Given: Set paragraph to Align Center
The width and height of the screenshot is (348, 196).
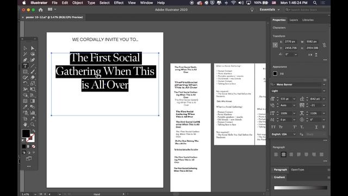Looking at the screenshot, I should (x=283, y=155).
